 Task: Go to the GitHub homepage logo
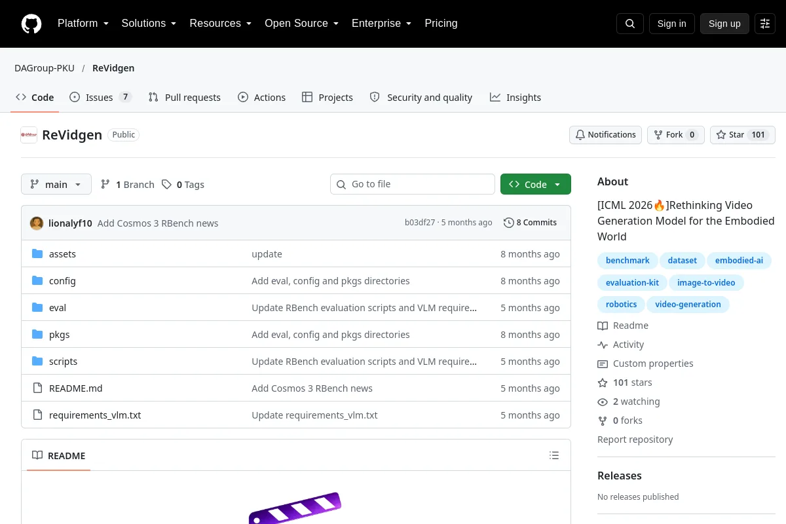(x=31, y=24)
